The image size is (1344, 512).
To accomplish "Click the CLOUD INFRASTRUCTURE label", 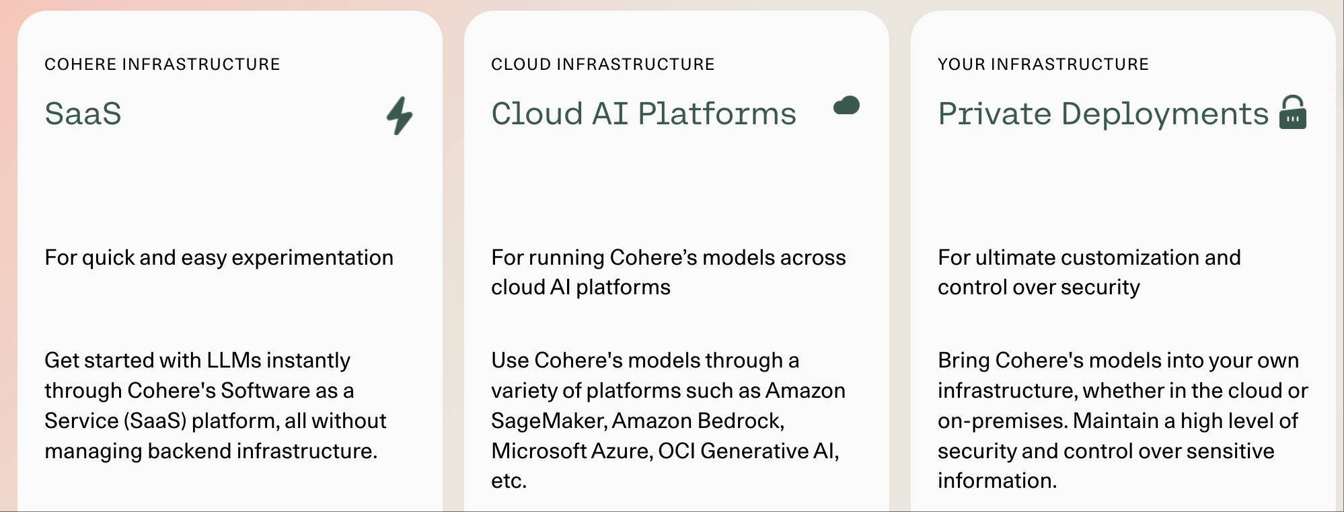I will point(603,64).
